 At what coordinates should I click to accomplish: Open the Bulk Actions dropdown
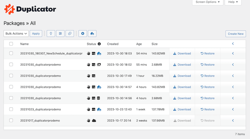(x=16, y=33)
